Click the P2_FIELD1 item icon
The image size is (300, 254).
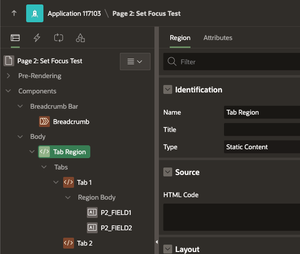[x=92, y=212]
